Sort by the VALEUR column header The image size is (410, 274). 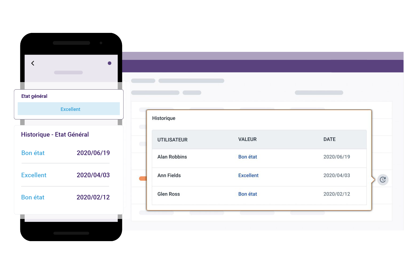tap(247, 139)
